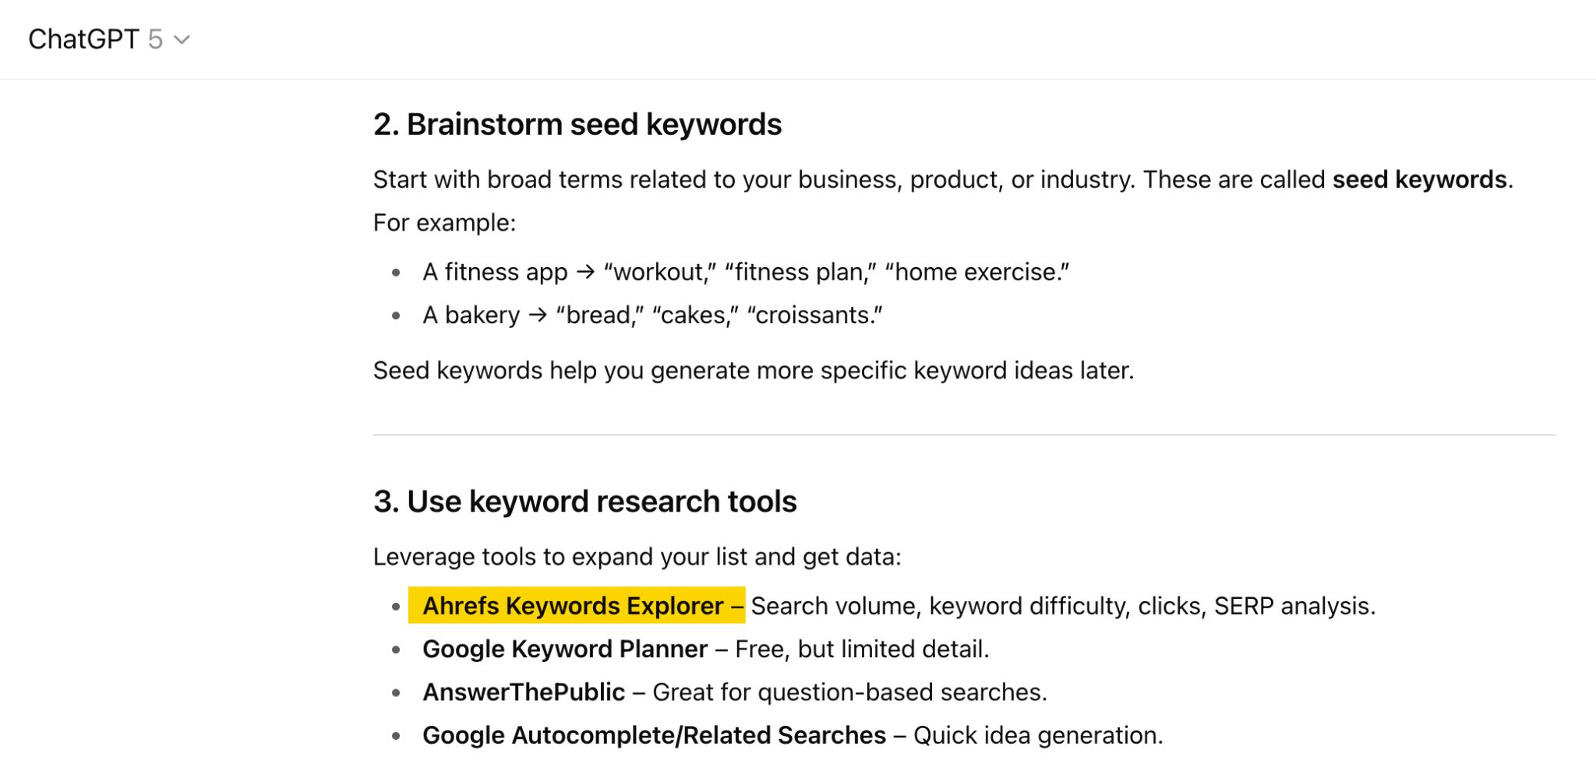Select the Seed keywords help sentence
The height and width of the screenshot is (771, 1596).
[x=754, y=371]
